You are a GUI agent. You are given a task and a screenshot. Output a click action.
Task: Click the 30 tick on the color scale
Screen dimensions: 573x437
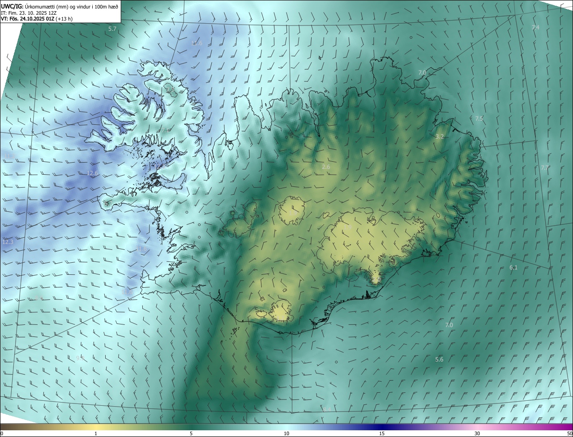click(477, 433)
